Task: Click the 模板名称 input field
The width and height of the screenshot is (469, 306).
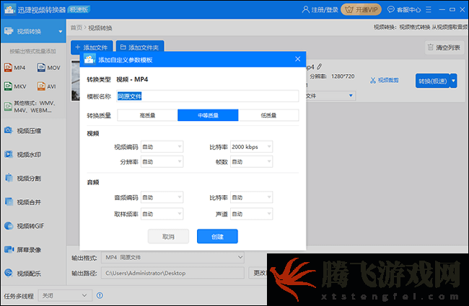Action: 208,96
